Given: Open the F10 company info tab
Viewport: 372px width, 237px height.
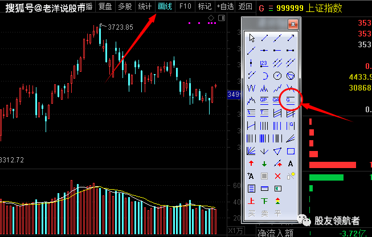Looking at the screenshot, I should click(185, 6).
